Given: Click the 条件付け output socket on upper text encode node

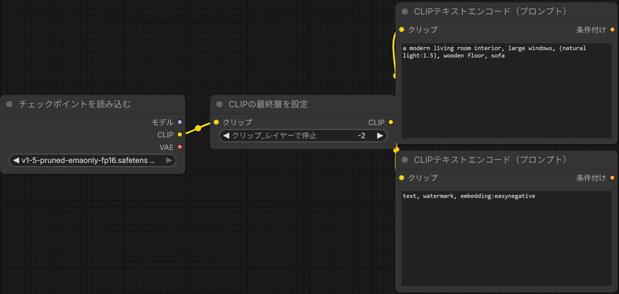Looking at the screenshot, I should click(612, 29).
